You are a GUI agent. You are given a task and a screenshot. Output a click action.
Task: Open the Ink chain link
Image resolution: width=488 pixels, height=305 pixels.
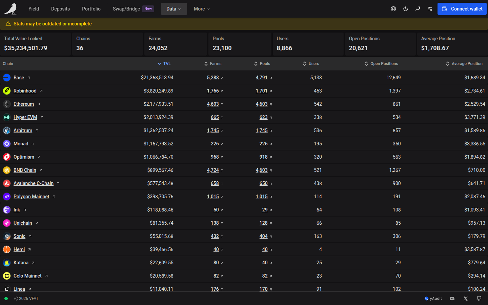click(x=17, y=210)
